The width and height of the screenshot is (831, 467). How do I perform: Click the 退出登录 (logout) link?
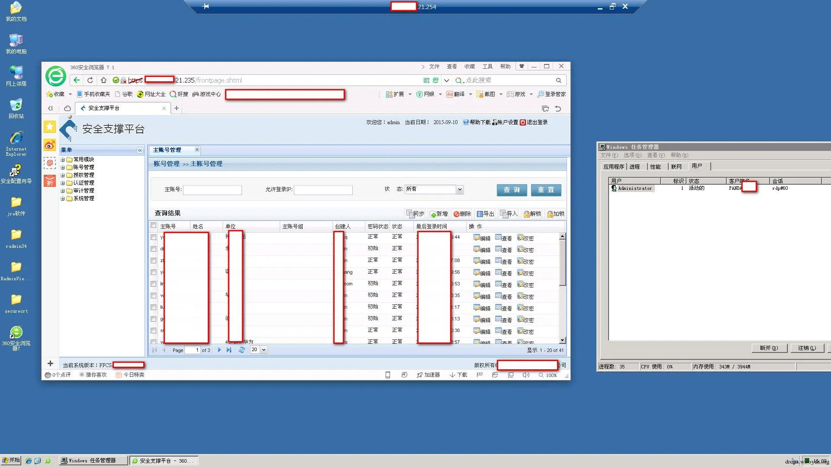(537, 122)
